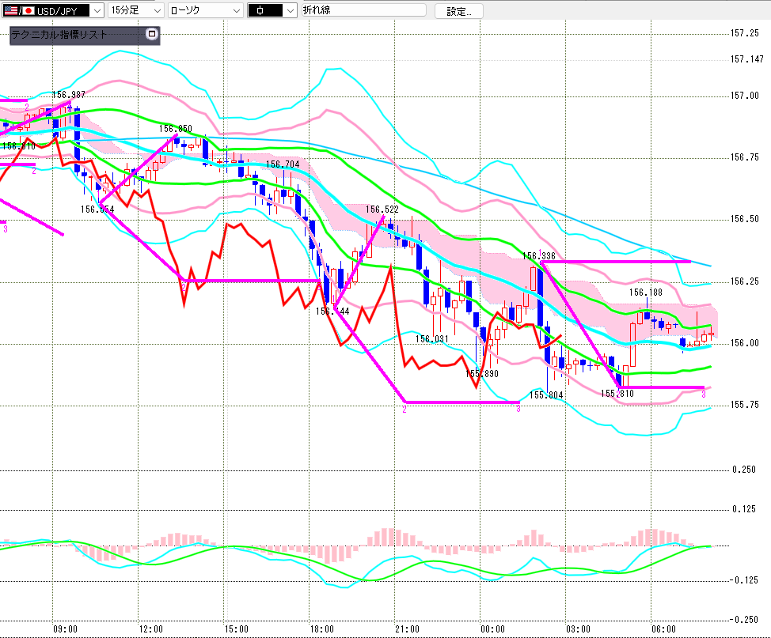The image size is (771, 638).
Task: Click the 157.00 price axis label
Action: point(744,96)
